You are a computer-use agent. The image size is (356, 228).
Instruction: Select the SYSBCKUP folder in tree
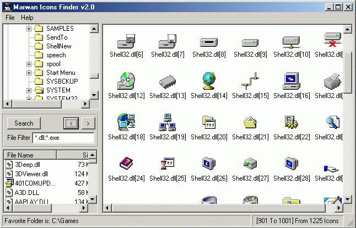[x=62, y=81]
